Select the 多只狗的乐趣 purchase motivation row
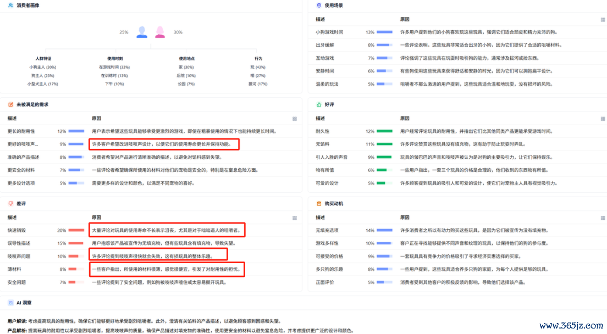Image resolution: width=607 pixels, height=334 pixels. [457, 269]
